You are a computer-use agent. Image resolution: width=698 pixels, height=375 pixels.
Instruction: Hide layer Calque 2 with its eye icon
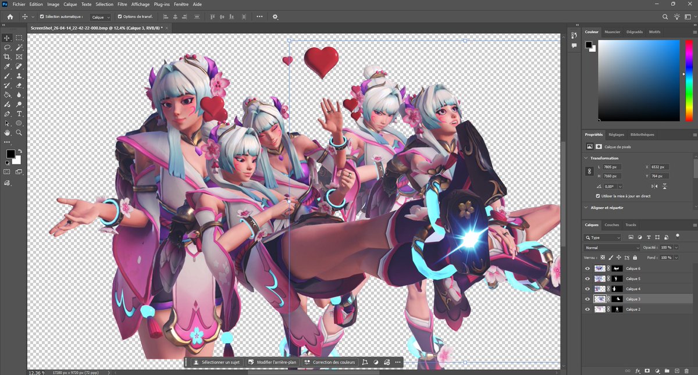(x=587, y=309)
